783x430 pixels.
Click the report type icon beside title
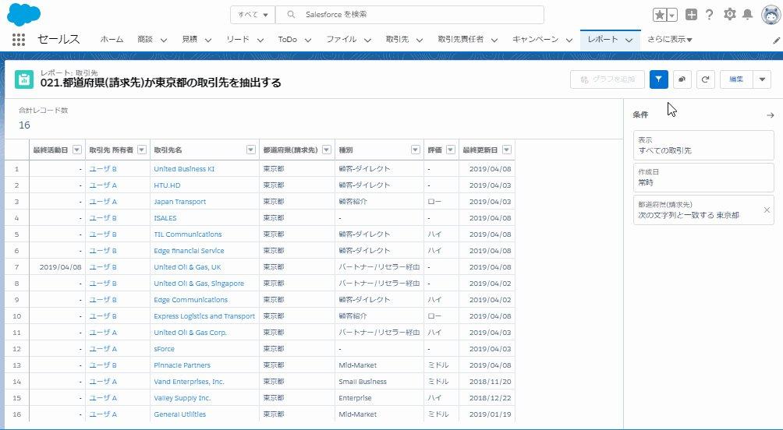pos(24,79)
